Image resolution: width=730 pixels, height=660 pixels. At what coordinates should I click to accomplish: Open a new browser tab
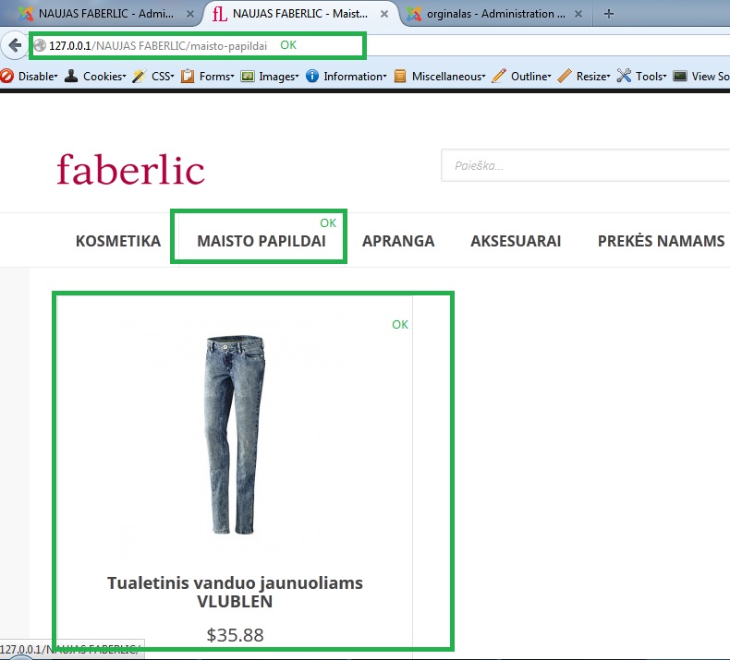pos(609,14)
